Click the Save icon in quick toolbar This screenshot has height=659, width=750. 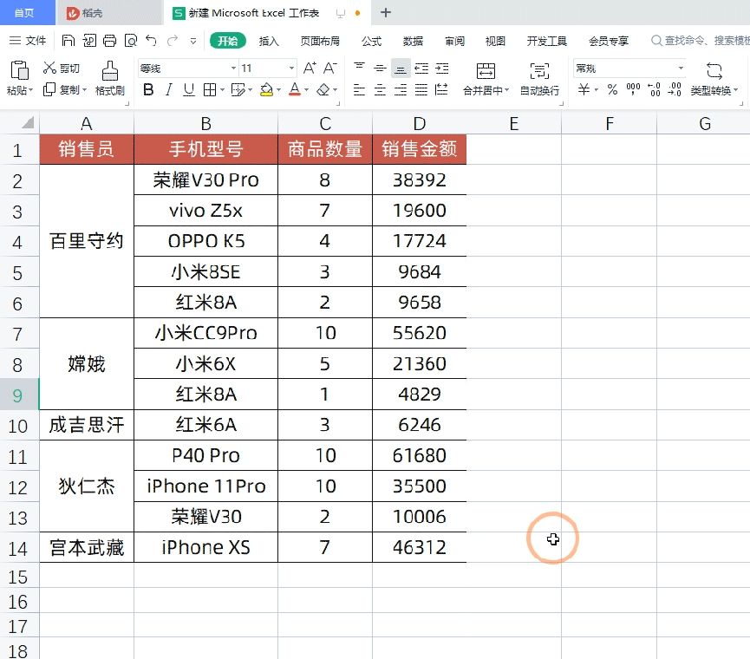68,41
